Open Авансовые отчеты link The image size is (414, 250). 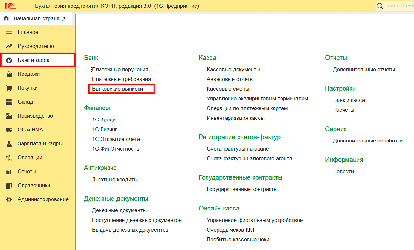point(230,79)
